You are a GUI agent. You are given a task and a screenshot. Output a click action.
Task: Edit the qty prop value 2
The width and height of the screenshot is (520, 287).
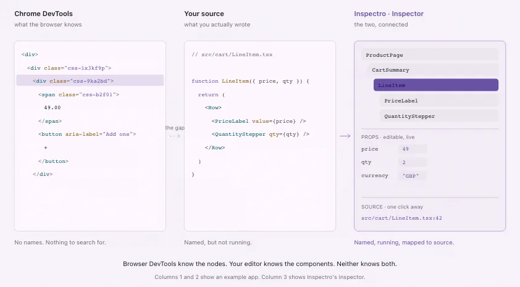click(412, 162)
